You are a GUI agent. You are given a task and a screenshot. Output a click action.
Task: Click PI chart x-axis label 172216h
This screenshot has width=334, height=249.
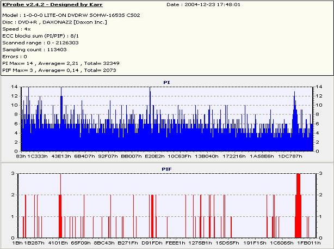[234, 156]
